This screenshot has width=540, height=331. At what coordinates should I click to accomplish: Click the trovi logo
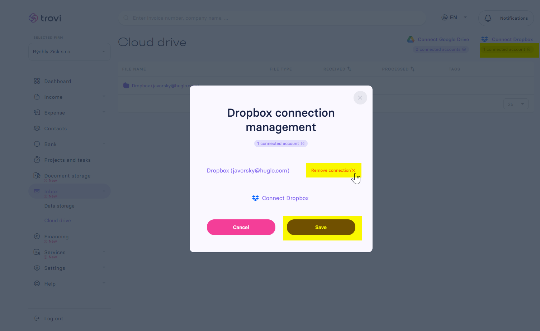pos(45,18)
